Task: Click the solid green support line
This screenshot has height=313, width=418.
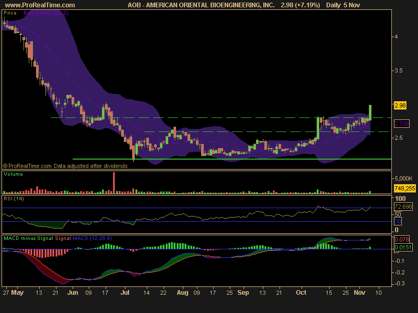Action: 232,159
